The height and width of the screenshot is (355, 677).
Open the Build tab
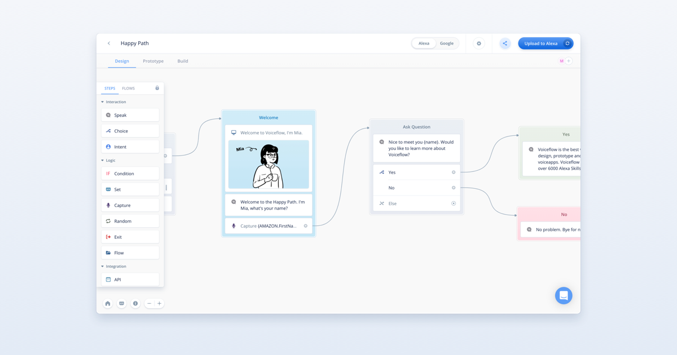tap(183, 61)
